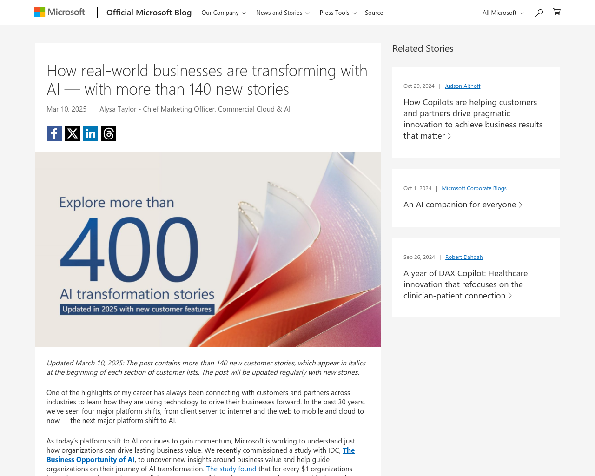Screen dimensions: 595x476
Task: Click the 'Sep 26, 2024' story date
Action: [x=419, y=257]
